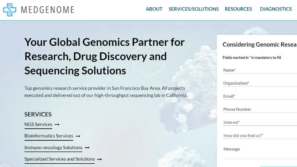Open the ABOUT menu
Viewport: 297px width, 167px height.
154,9
